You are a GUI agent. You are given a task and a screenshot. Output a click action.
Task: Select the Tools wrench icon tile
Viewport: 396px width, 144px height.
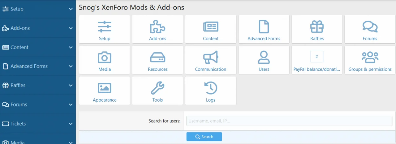click(x=157, y=91)
